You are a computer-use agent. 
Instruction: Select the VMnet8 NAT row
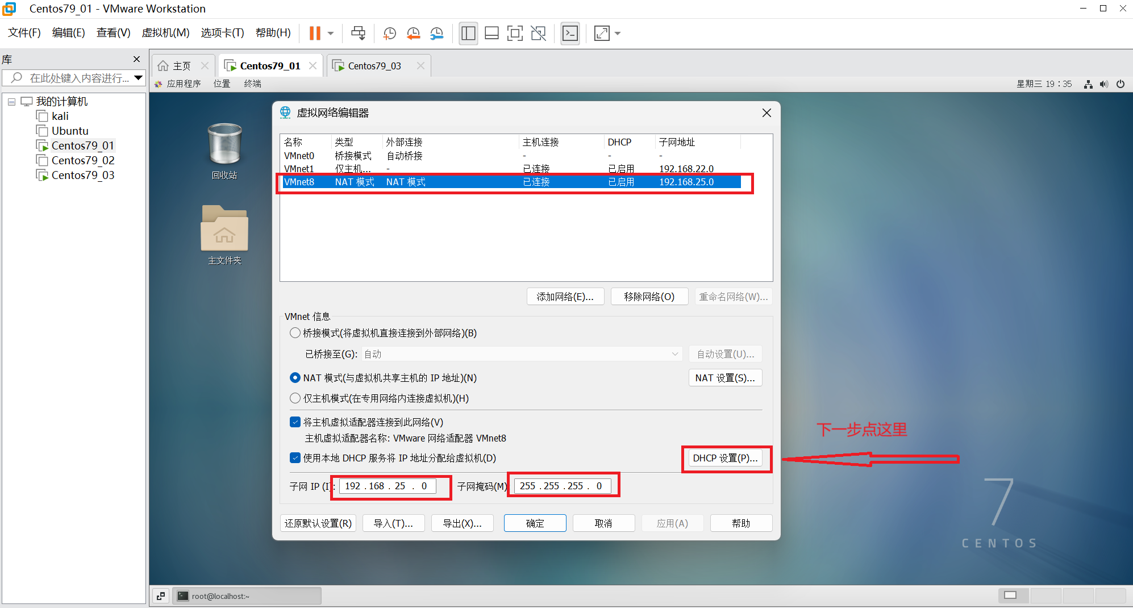pyautogui.click(x=511, y=182)
